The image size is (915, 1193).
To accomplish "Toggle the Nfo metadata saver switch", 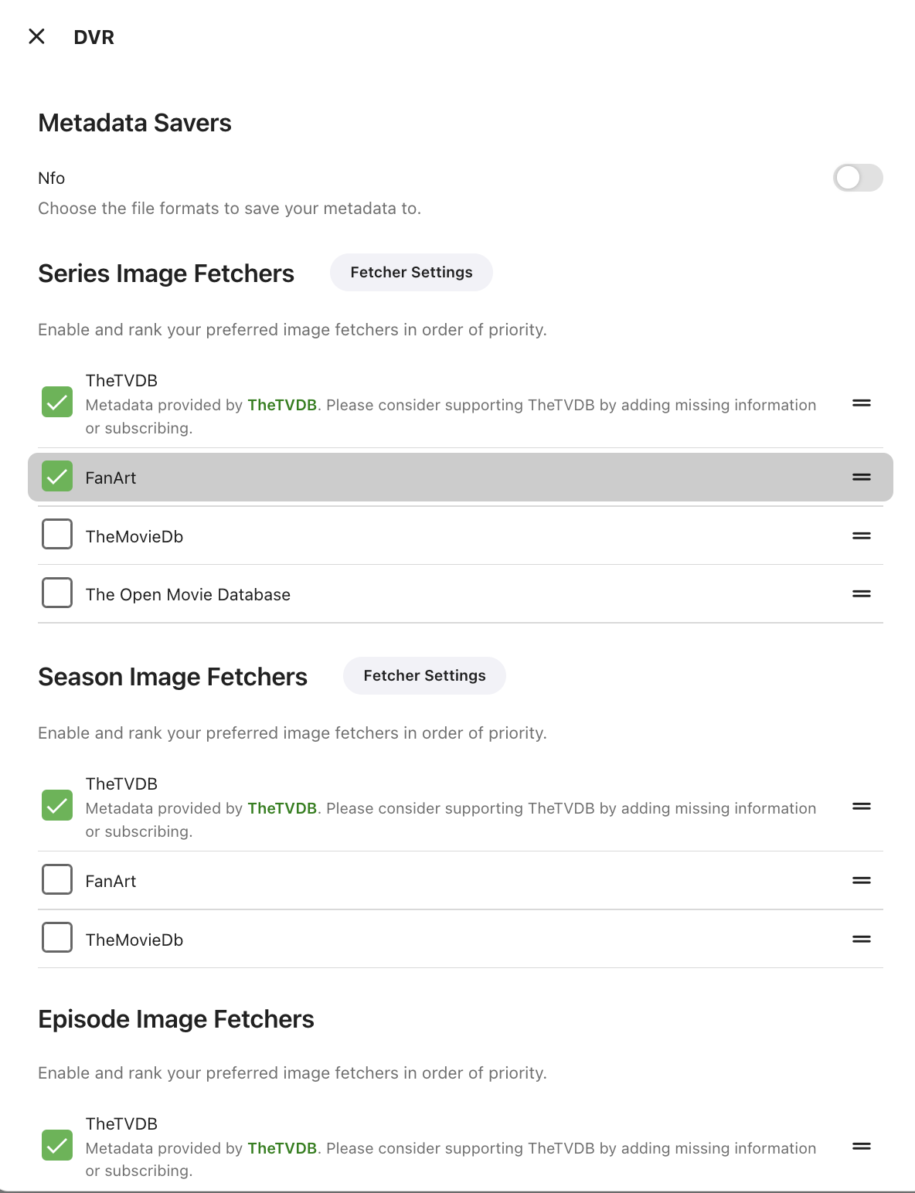I will coord(857,178).
